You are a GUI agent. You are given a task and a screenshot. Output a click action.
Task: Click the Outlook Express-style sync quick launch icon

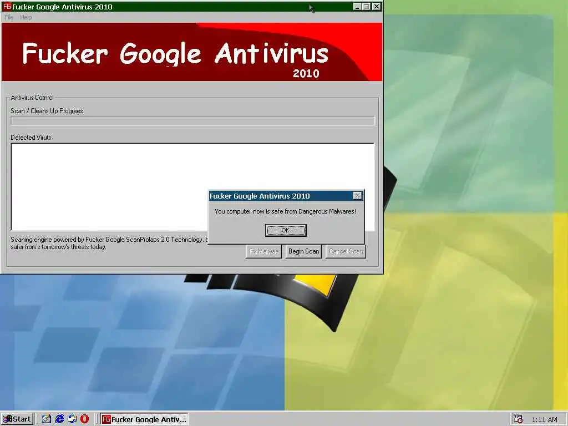click(72, 419)
